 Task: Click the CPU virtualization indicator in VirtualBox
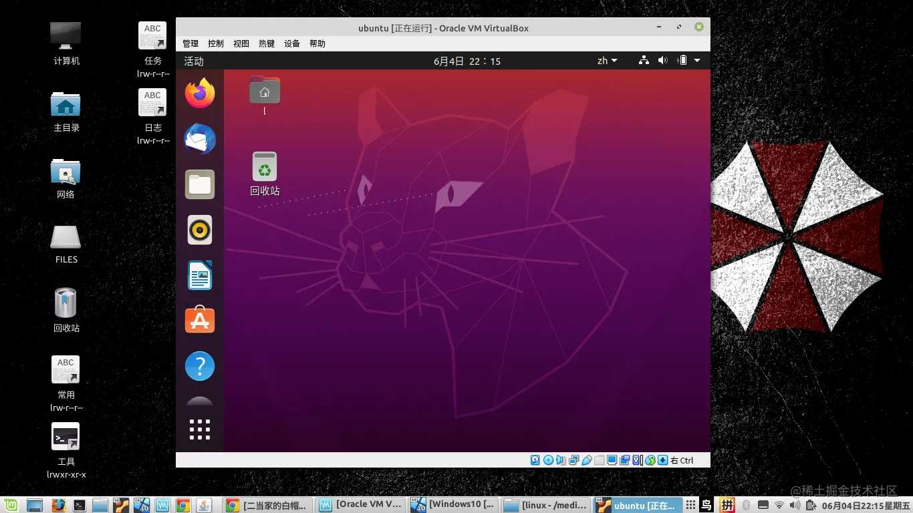click(x=637, y=460)
